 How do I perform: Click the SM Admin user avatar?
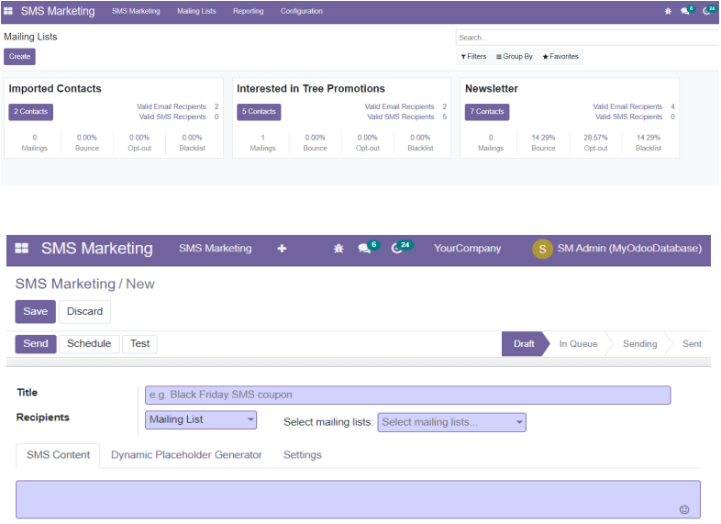click(x=542, y=249)
